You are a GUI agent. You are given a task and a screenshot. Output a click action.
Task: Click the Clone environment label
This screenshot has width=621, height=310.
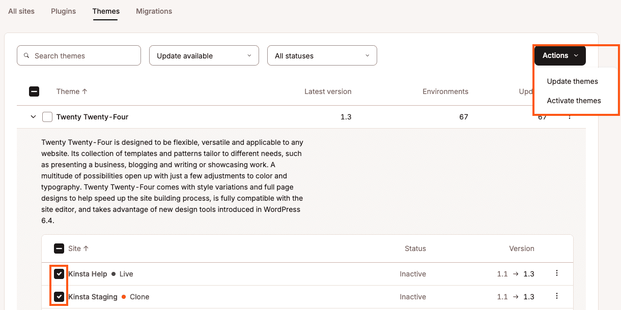pos(139,297)
